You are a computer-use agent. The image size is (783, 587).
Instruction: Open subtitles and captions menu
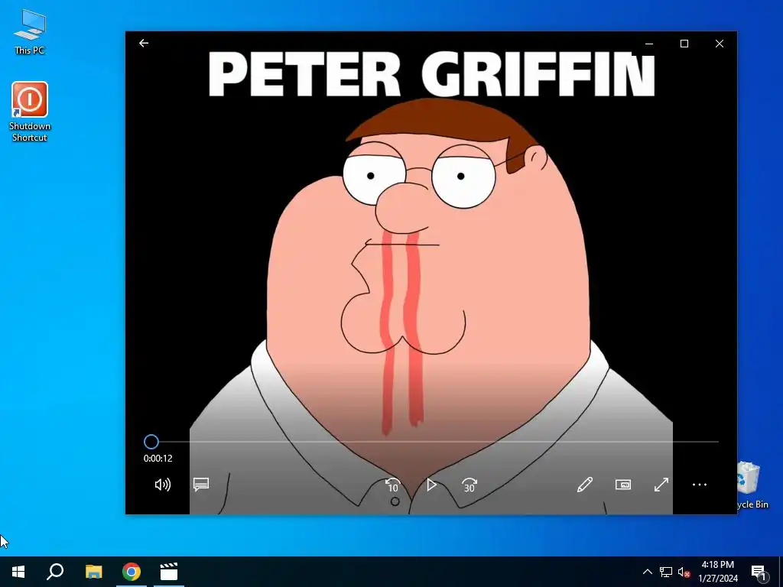point(201,485)
